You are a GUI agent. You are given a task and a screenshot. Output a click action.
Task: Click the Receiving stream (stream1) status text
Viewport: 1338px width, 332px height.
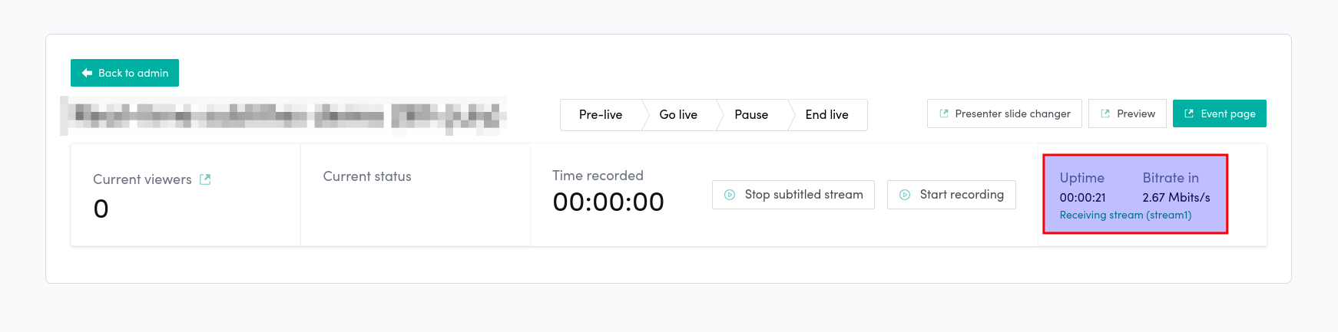tap(1125, 215)
